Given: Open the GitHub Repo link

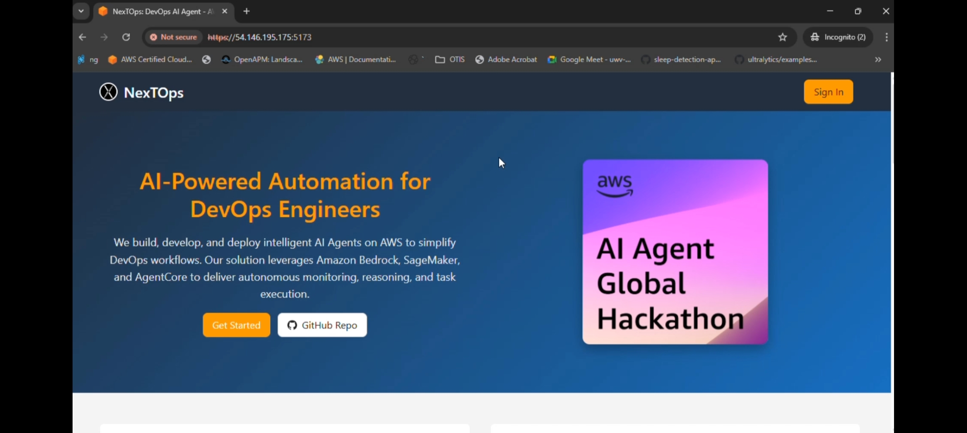Looking at the screenshot, I should [x=322, y=325].
